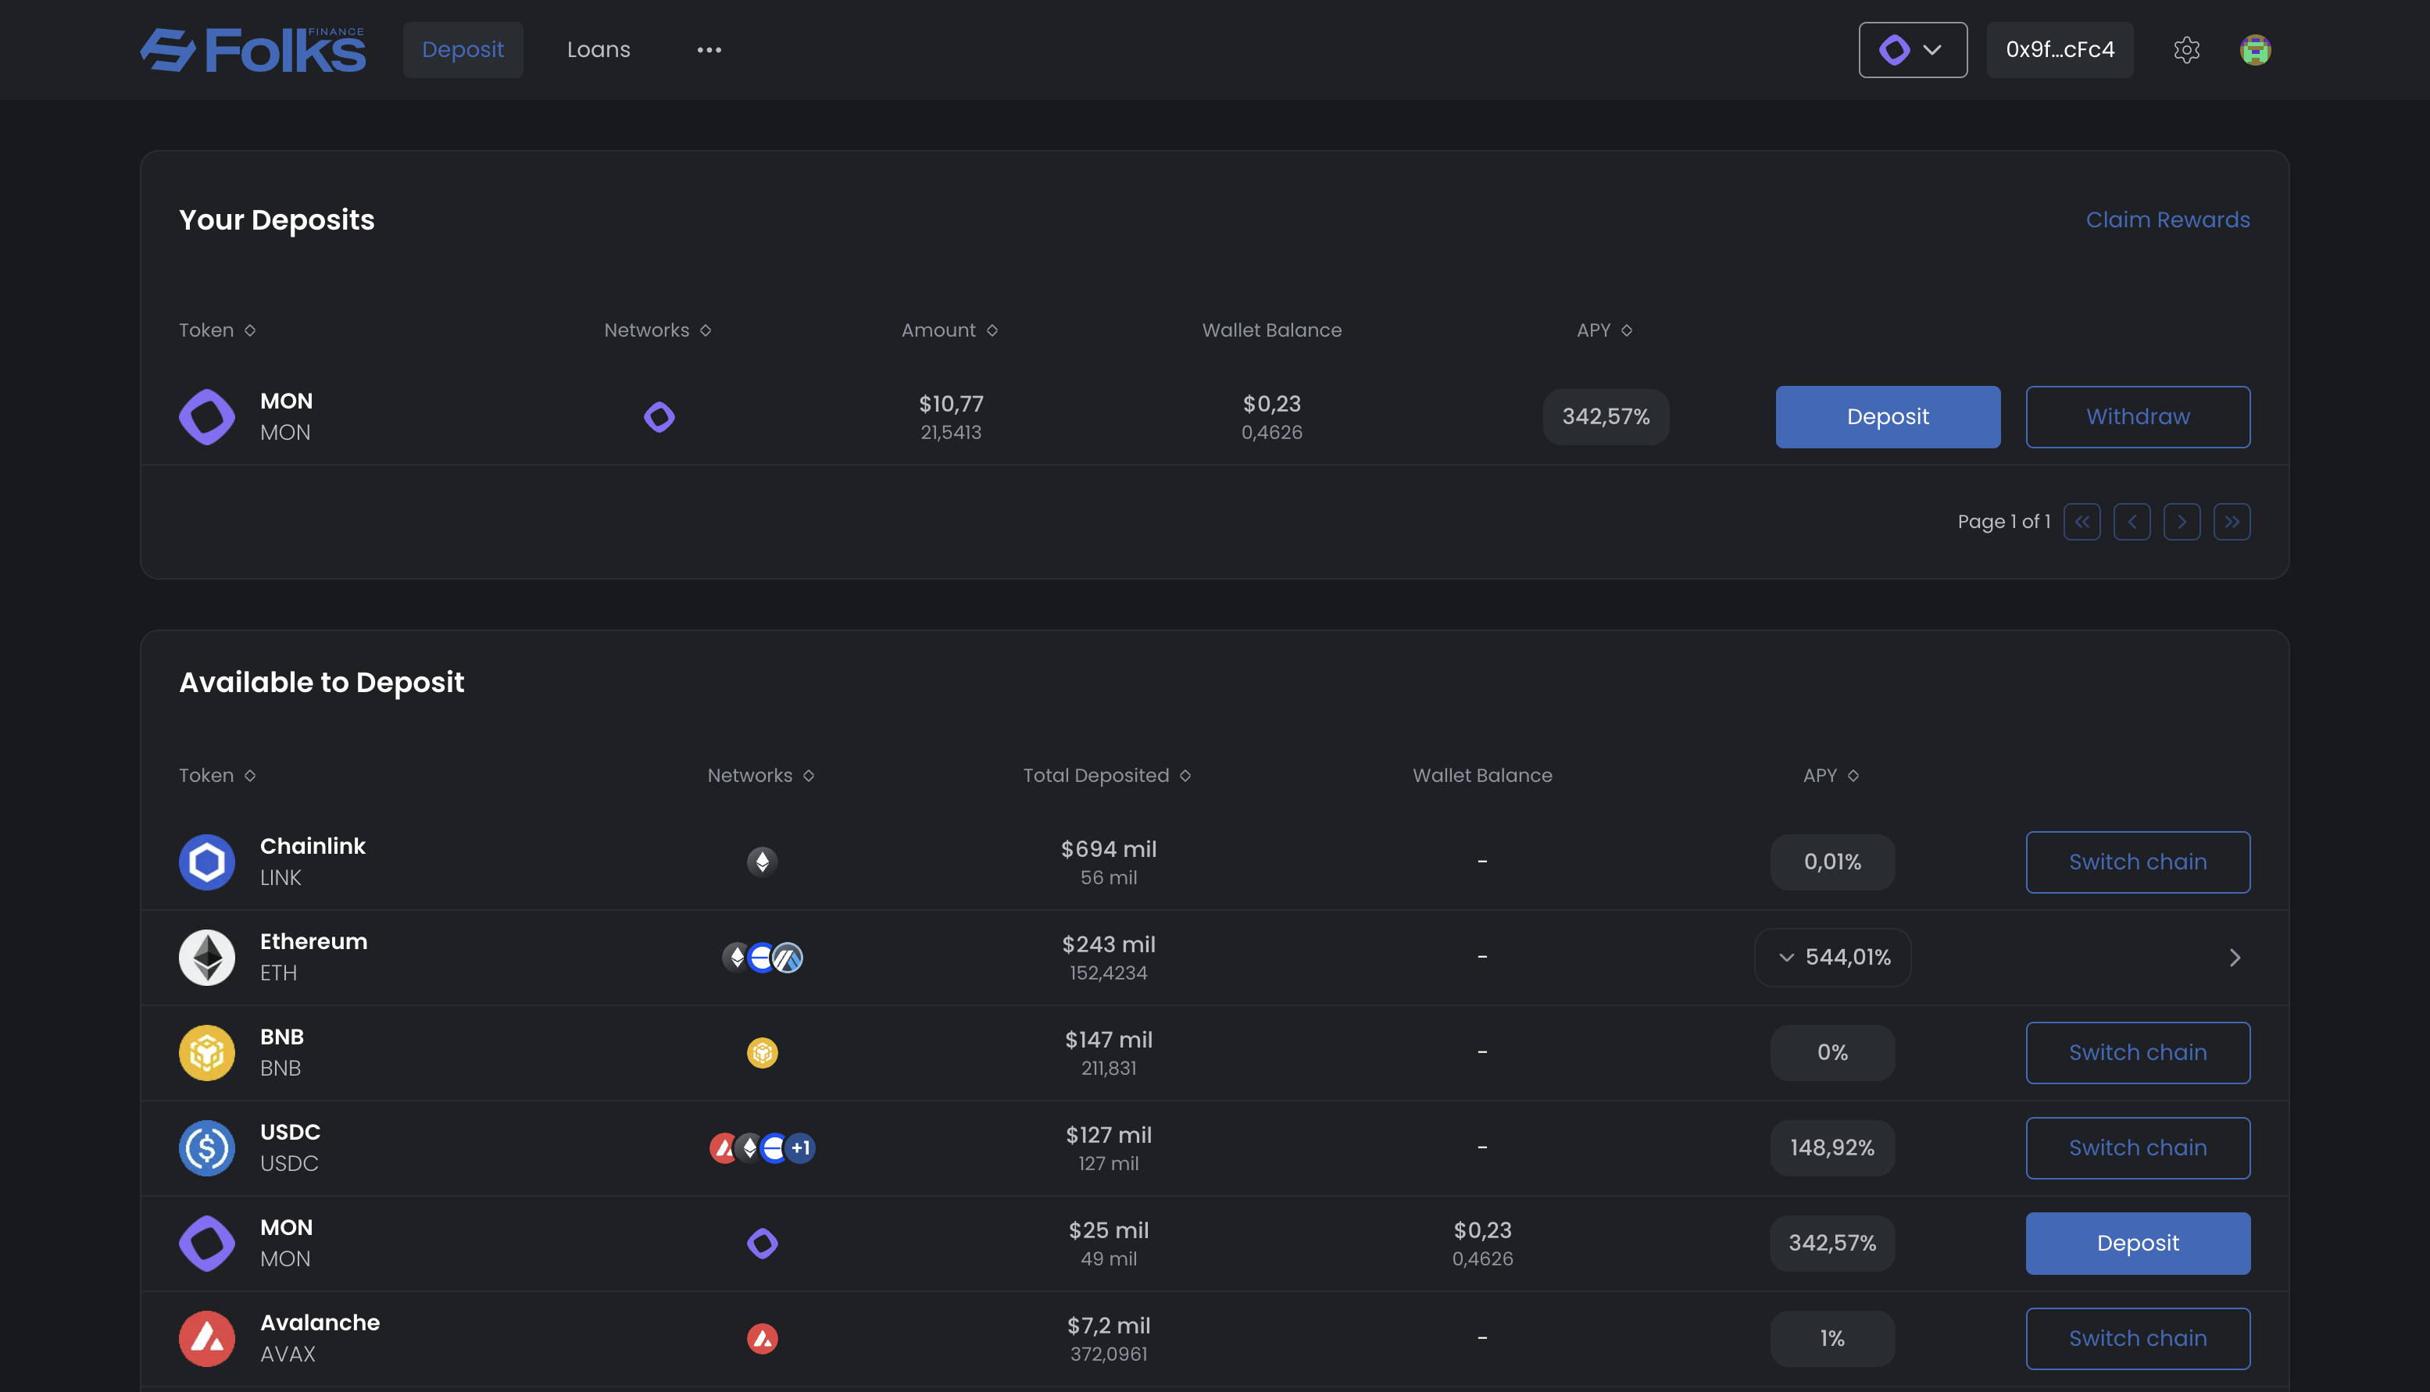Open the Deposit tab in navigation
Screen dimensions: 2430x1392
coord(463,50)
